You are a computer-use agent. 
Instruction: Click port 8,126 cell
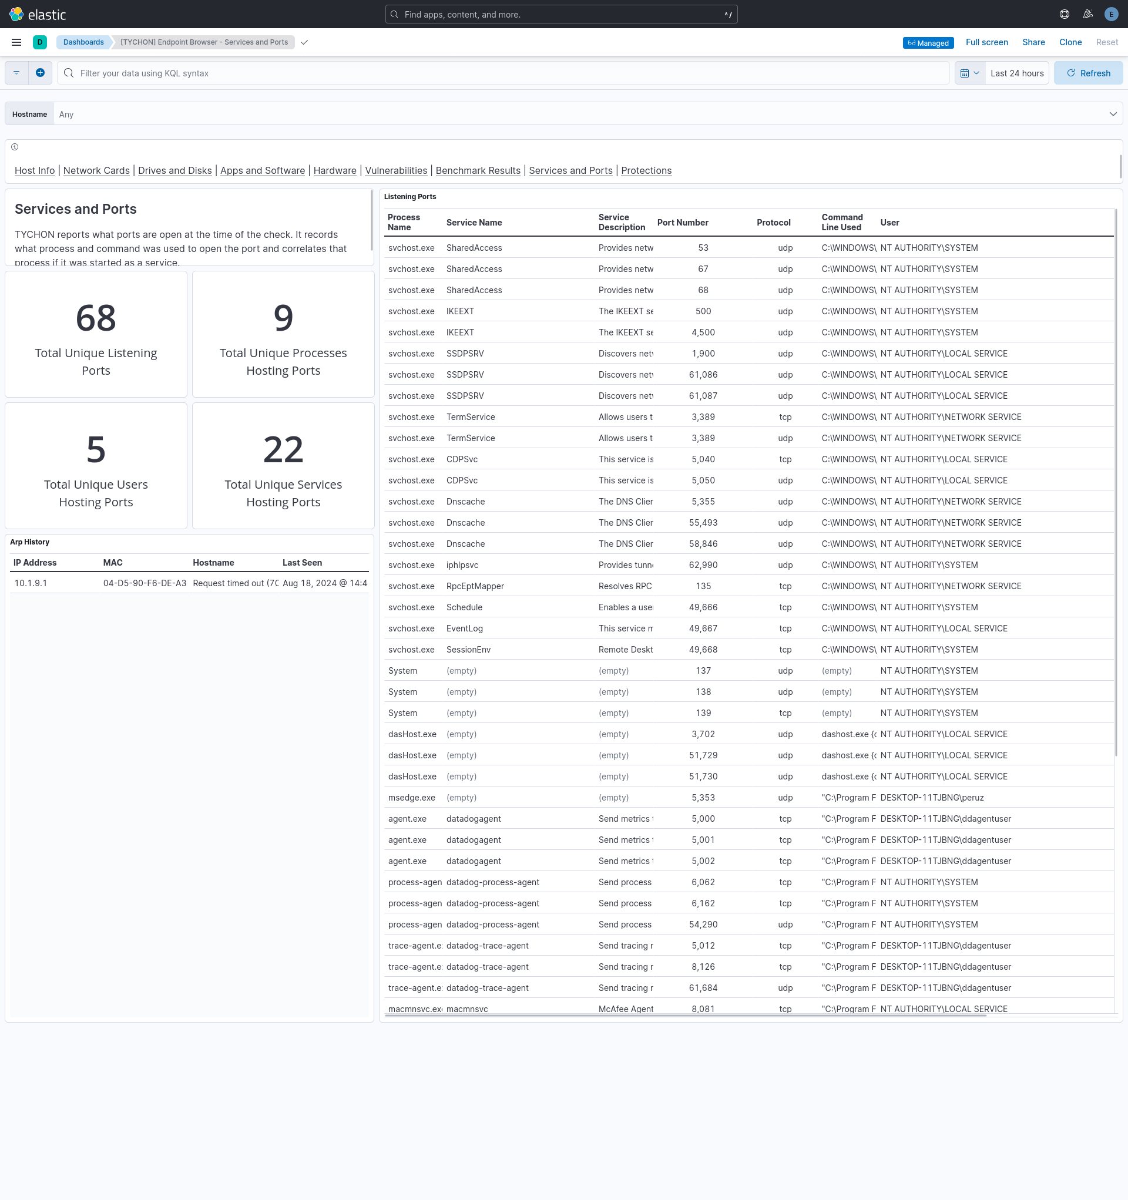pos(703,966)
